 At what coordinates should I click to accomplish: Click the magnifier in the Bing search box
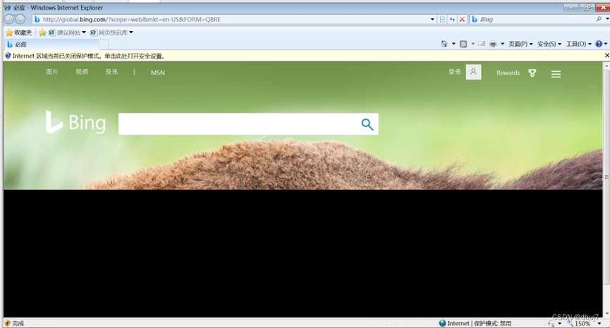(x=599, y=19)
